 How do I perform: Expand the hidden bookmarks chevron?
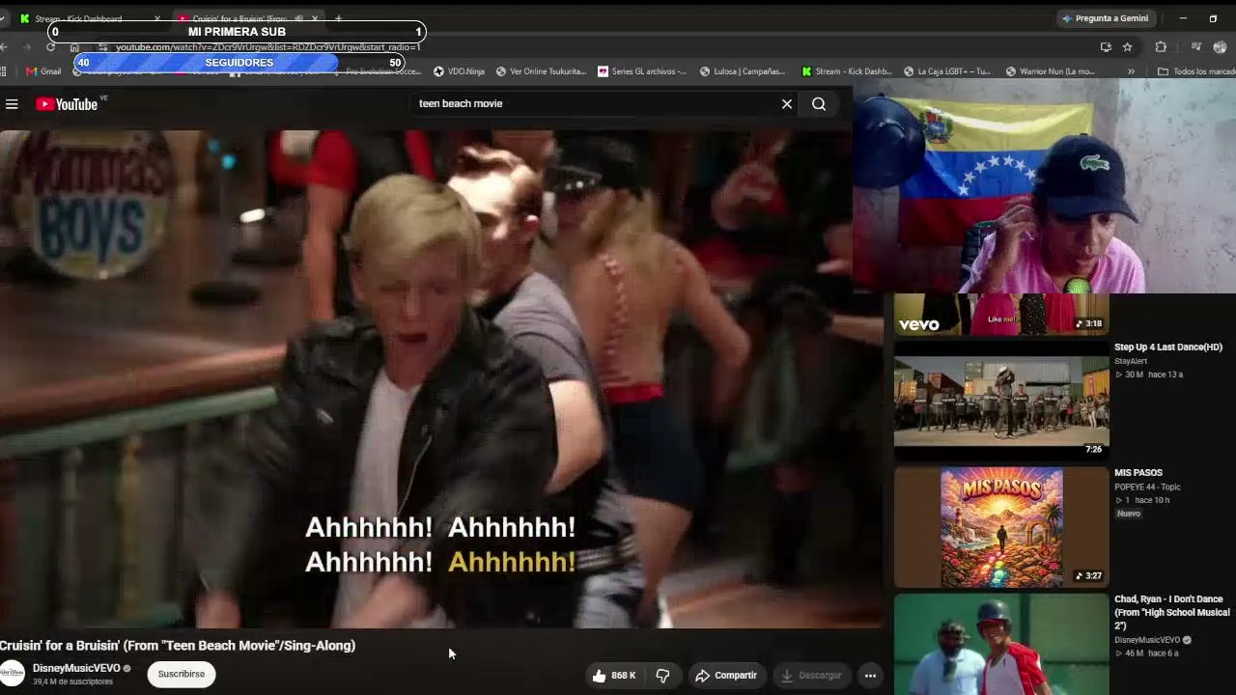(1131, 71)
